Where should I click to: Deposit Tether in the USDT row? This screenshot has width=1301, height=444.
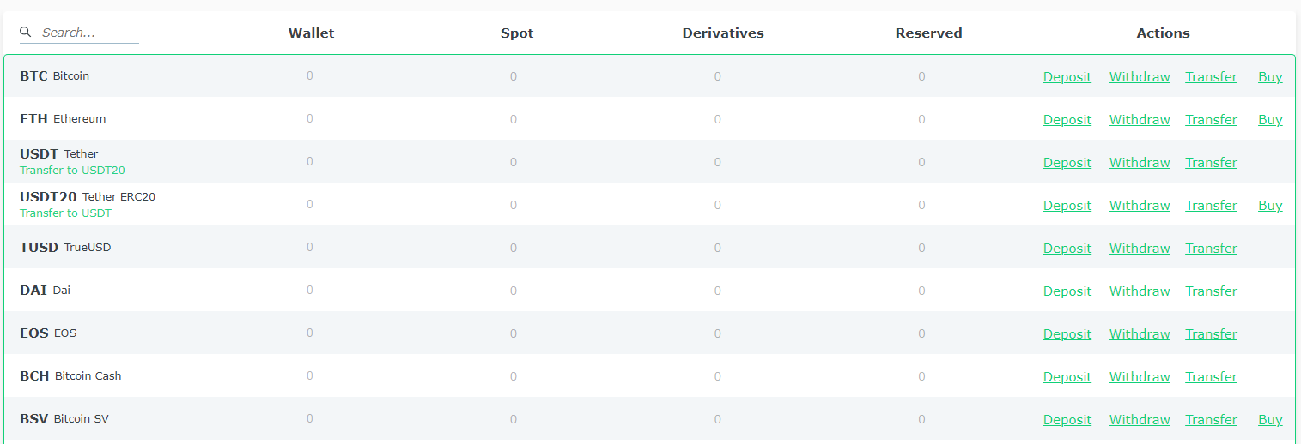coord(1067,163)
